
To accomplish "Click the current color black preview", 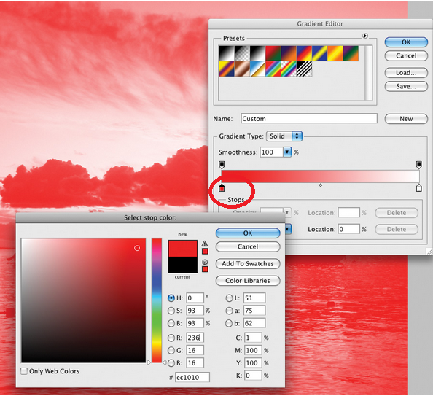I will point(183,265).
